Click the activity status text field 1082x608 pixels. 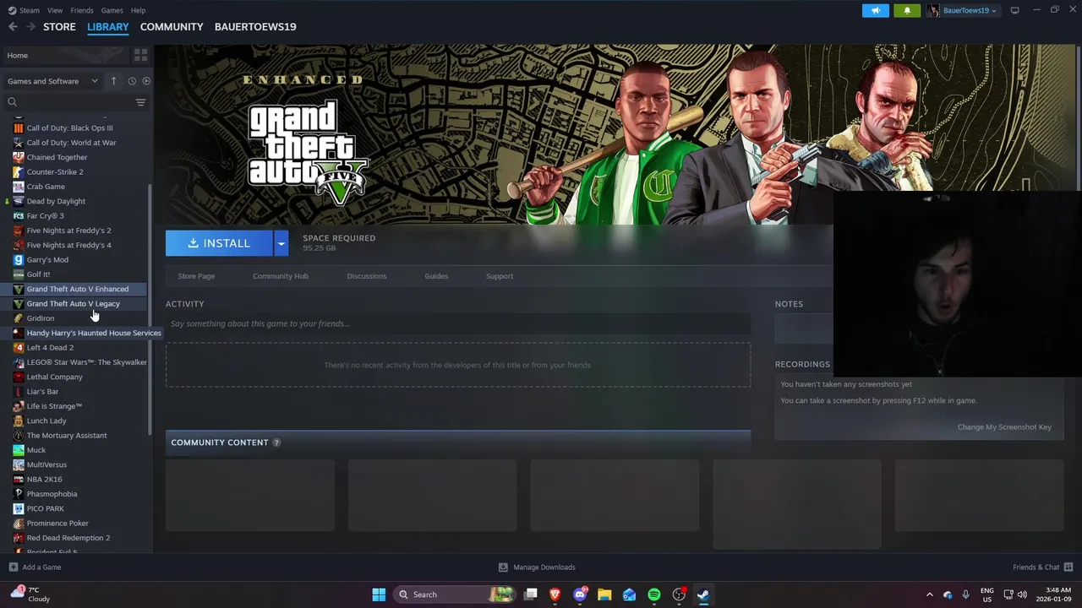click(x=458, y=323)
